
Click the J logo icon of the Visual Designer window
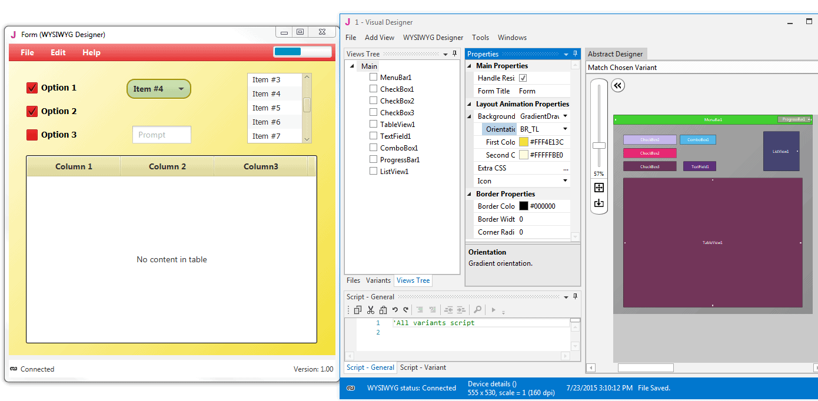pyautogui.click(x=348, y=22)
